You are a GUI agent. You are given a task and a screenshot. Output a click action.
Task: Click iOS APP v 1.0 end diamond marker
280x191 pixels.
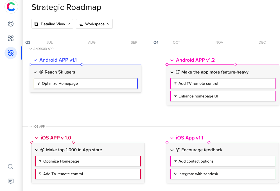pos(73,142)
